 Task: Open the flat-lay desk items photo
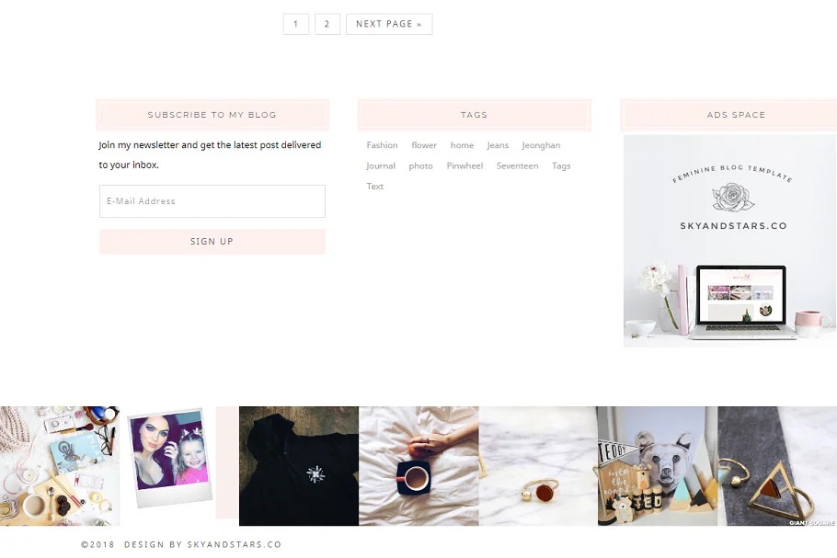click(x=60, y=466)
